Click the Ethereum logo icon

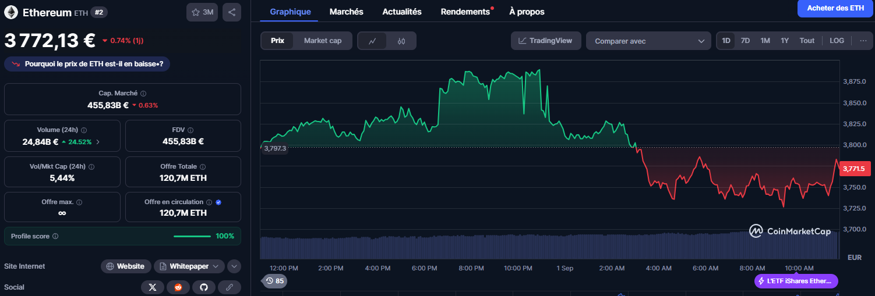click(11, 12)
